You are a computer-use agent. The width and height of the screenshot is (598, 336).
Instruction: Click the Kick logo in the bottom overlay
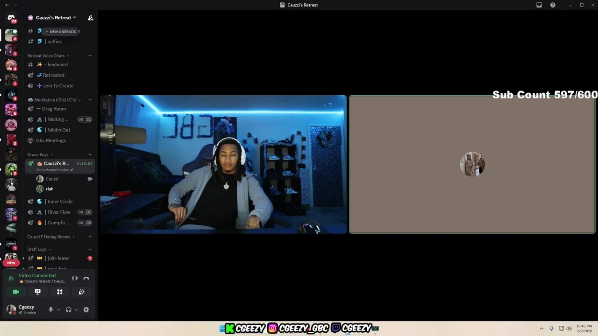tap(229, 329)
